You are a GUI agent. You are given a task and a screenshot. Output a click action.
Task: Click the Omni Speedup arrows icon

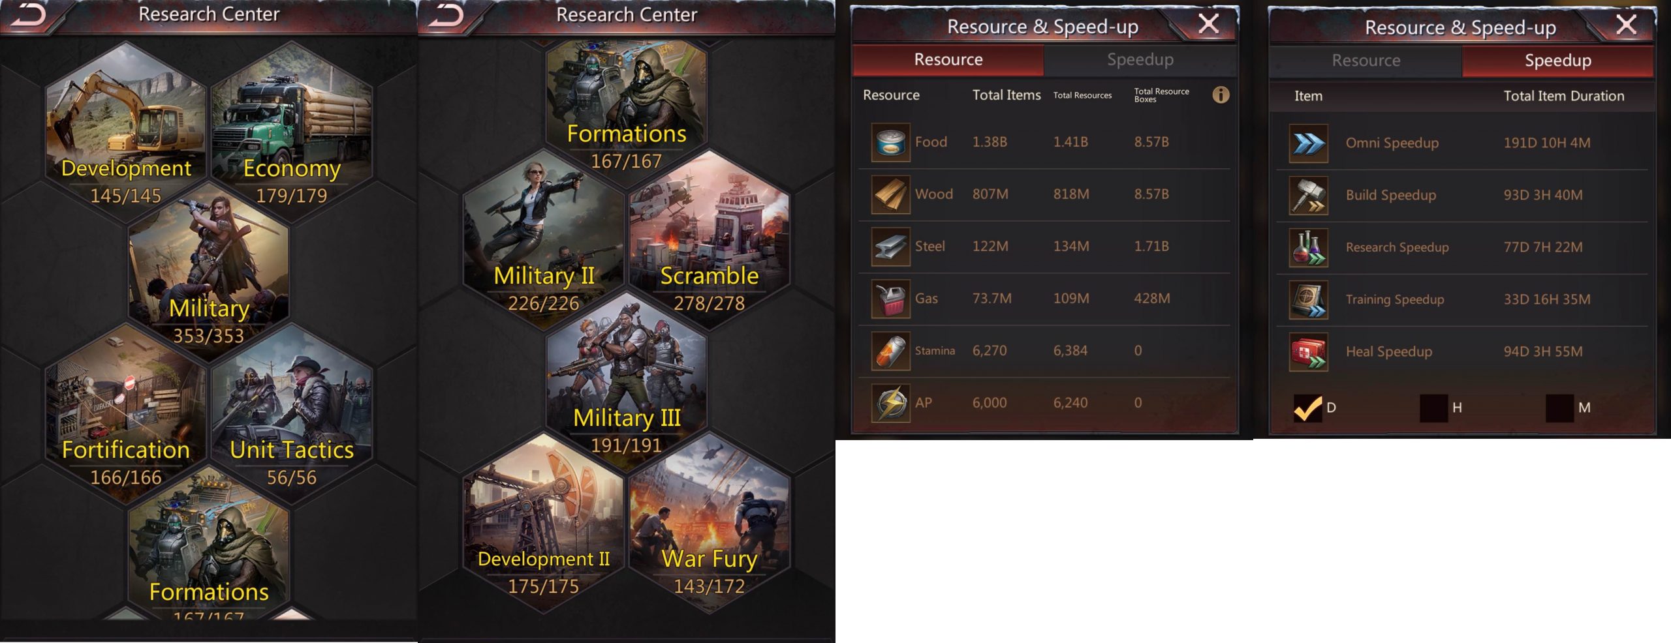[1308, 143]
